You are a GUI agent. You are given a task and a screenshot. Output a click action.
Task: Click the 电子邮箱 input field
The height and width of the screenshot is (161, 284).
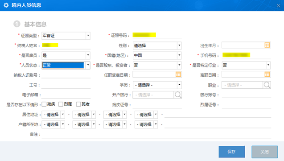click(66, 95)
